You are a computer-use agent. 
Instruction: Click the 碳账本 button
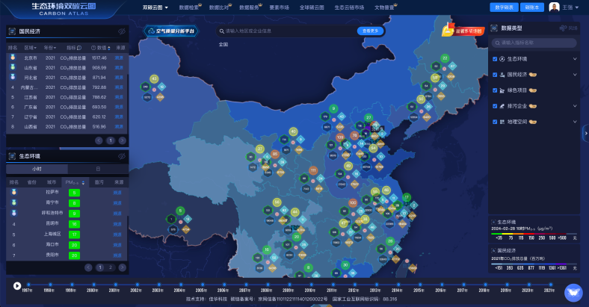pyautogui.click(x=532, y=7)
